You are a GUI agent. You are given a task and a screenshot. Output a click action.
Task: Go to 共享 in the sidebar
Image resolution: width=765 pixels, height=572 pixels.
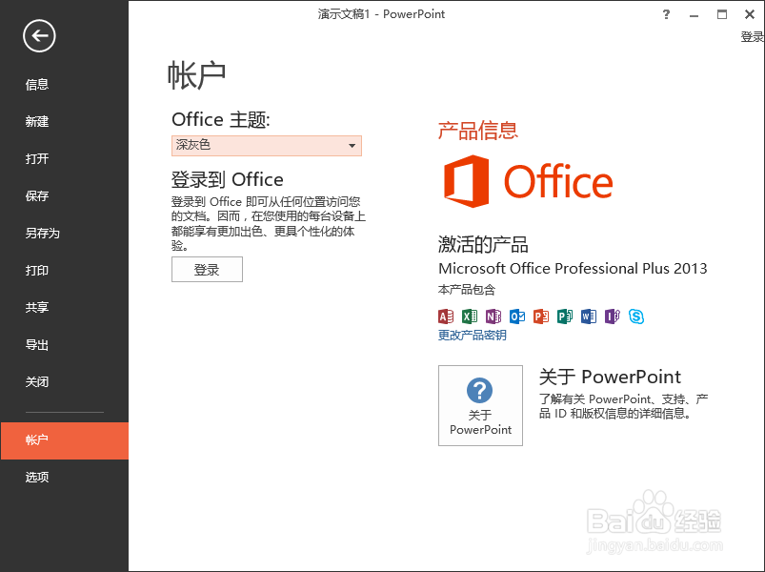[x=65, y=308]
